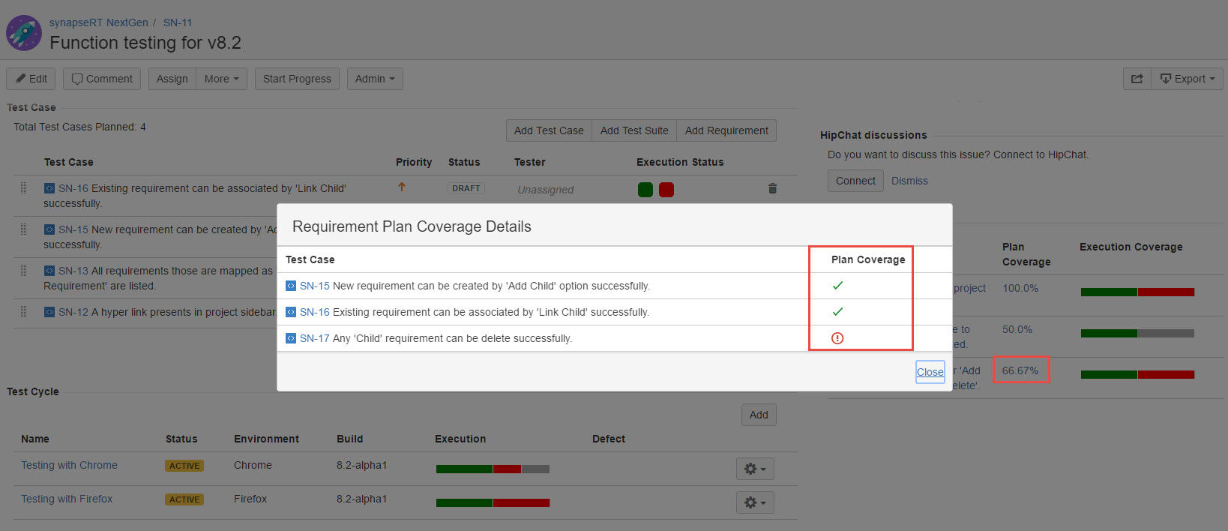Open the synapseRT NextGen project avatar

tap(24, 33)
